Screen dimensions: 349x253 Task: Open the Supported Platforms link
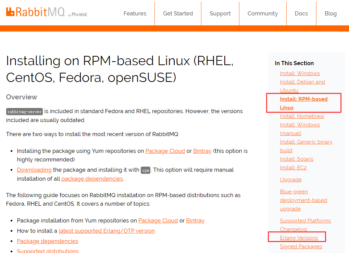pos(305,221)
